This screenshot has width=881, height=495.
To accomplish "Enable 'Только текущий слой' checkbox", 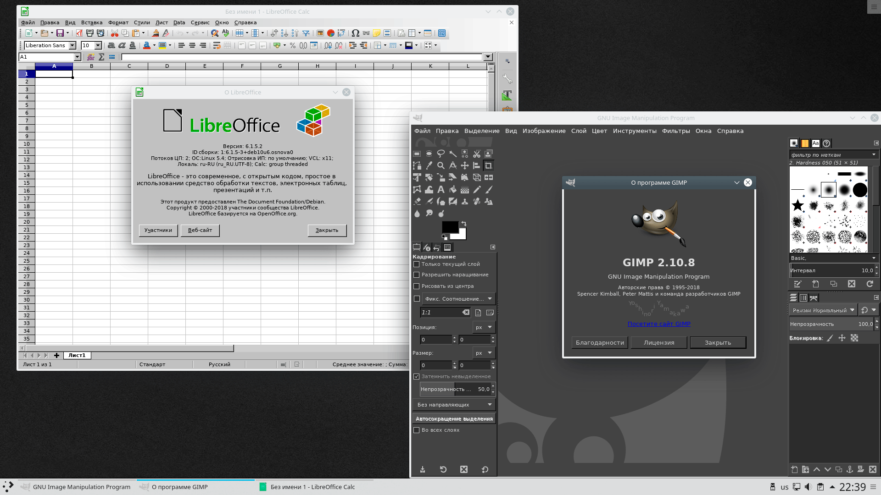I will [x=417, y=264].
